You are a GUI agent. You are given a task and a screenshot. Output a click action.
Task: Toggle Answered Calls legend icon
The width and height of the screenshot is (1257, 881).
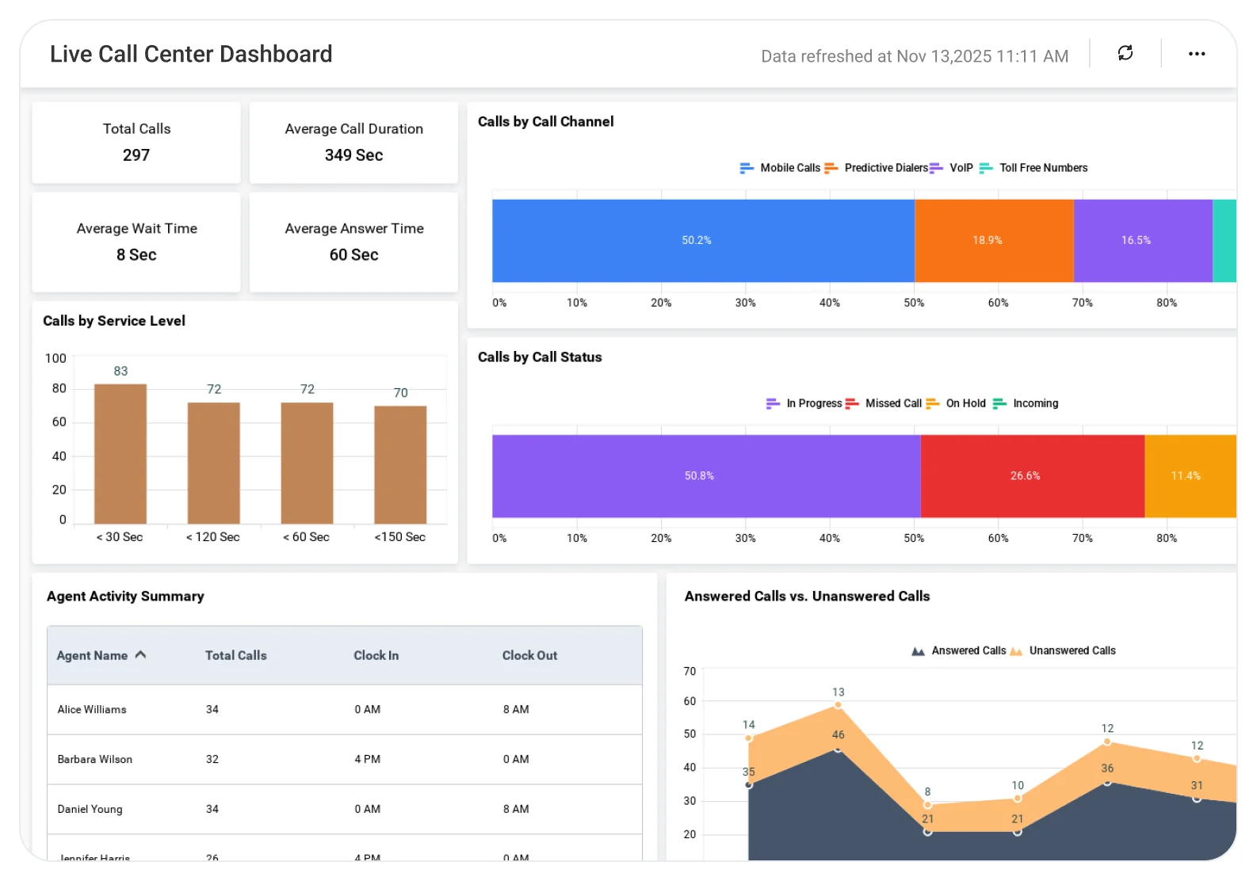(x=918, y=651)
